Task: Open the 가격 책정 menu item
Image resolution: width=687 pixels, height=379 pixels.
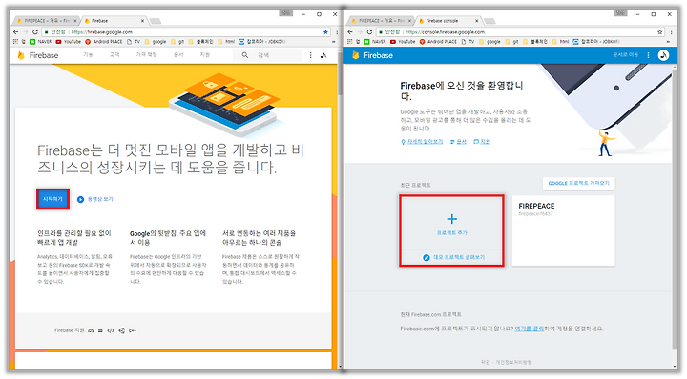Action: click(x=146, y=54)
